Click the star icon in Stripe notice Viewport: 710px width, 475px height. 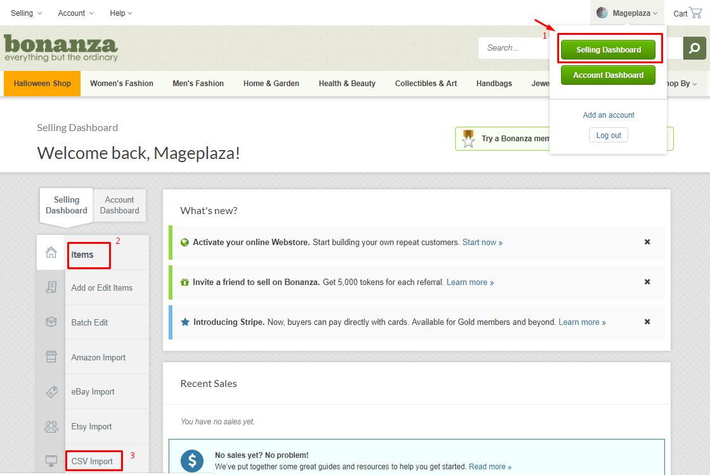click(x=184, y=322)
